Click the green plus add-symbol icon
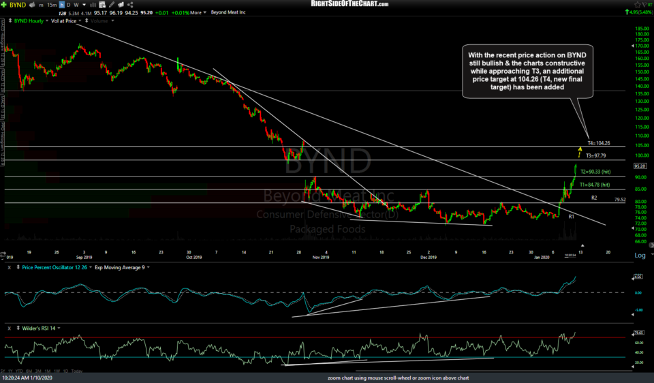The image size is (654, 383). [x=4, y=4]
